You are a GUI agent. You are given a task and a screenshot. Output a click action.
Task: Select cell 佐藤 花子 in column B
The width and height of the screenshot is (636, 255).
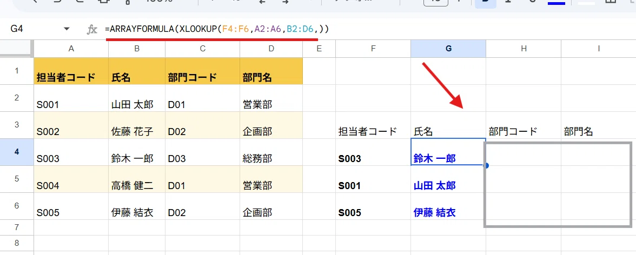pos(137,125)
